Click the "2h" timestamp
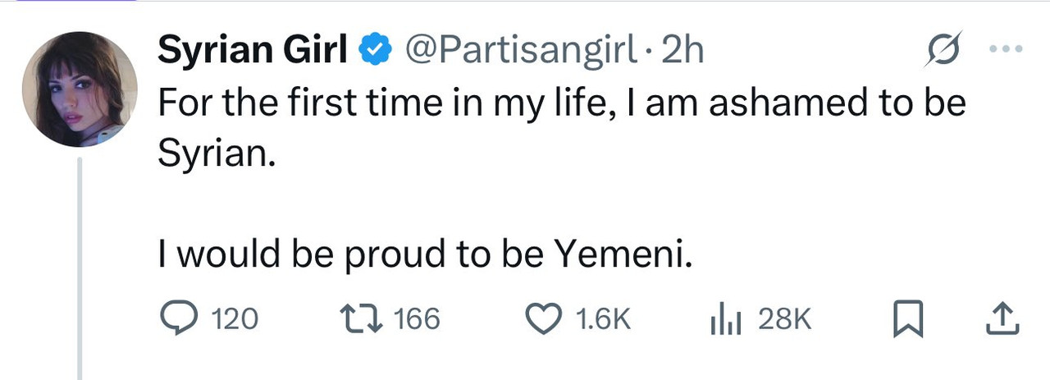 click(x=682, y=51)
